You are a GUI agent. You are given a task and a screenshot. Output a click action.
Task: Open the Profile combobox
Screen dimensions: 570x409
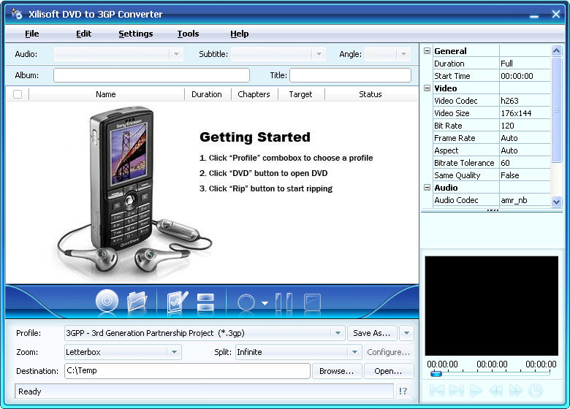(x=338, y=333)
